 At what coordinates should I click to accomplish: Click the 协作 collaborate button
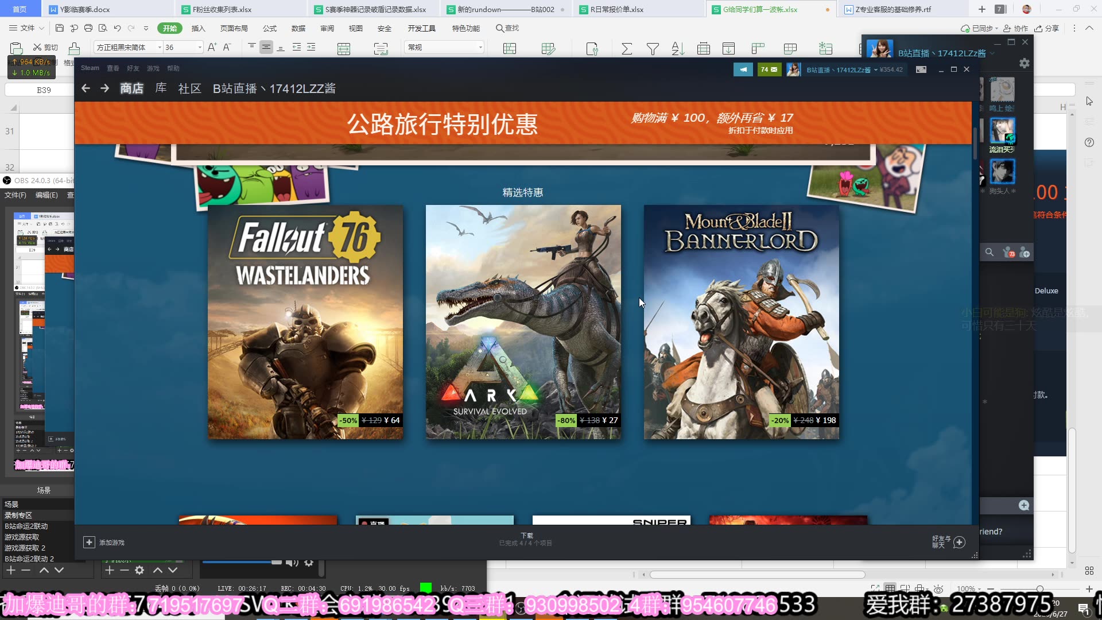(1015, 28)
